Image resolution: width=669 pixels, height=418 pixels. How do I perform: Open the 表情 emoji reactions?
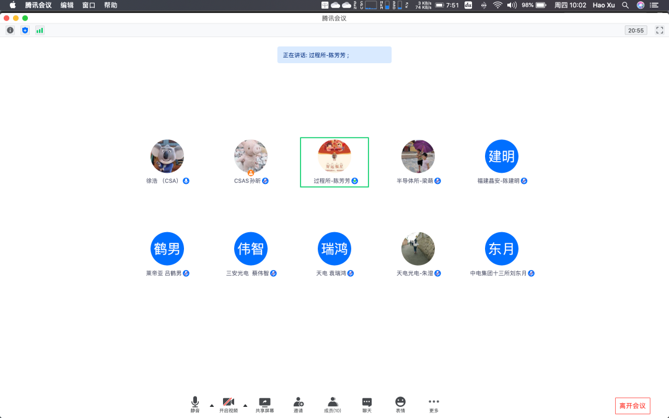point(400,404)
